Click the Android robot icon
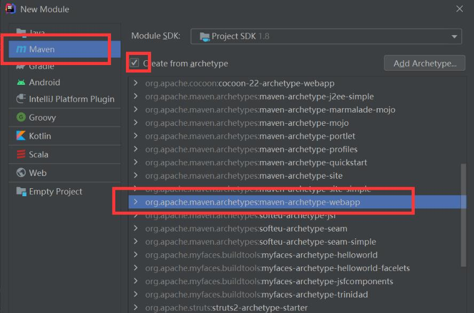Screen dimensions: 474x313 click(21, 82)
